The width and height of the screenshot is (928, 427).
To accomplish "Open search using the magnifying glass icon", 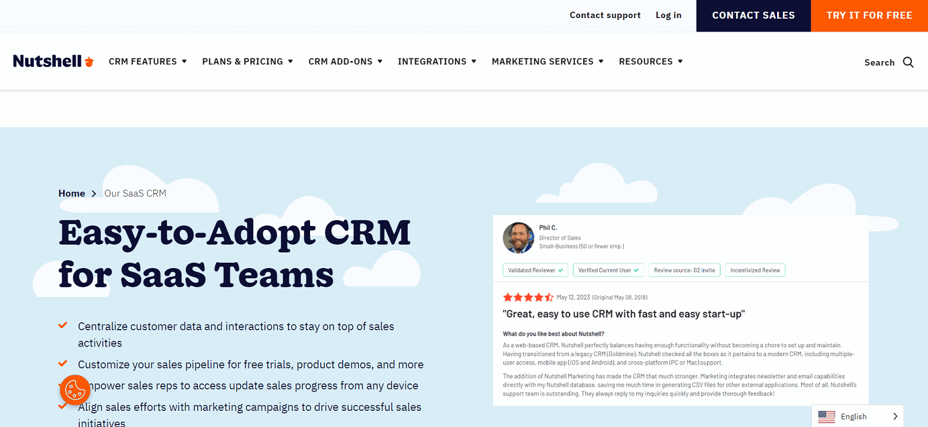I will coord(909,62).
